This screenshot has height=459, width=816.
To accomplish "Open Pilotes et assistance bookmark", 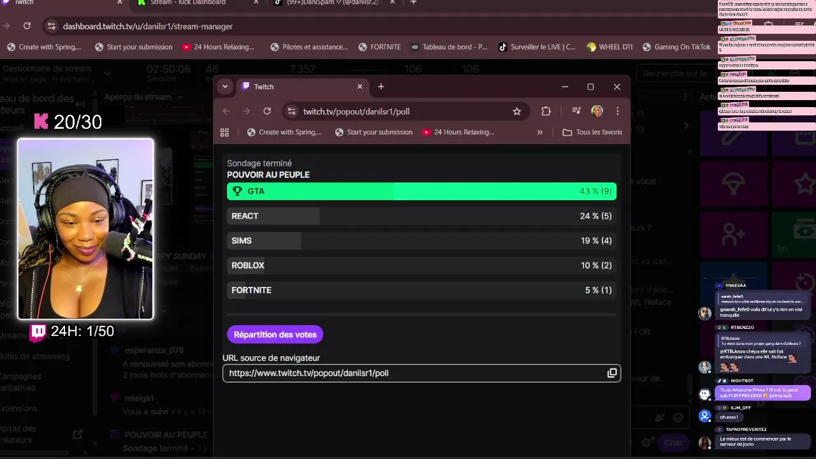I will coord(309,47).
